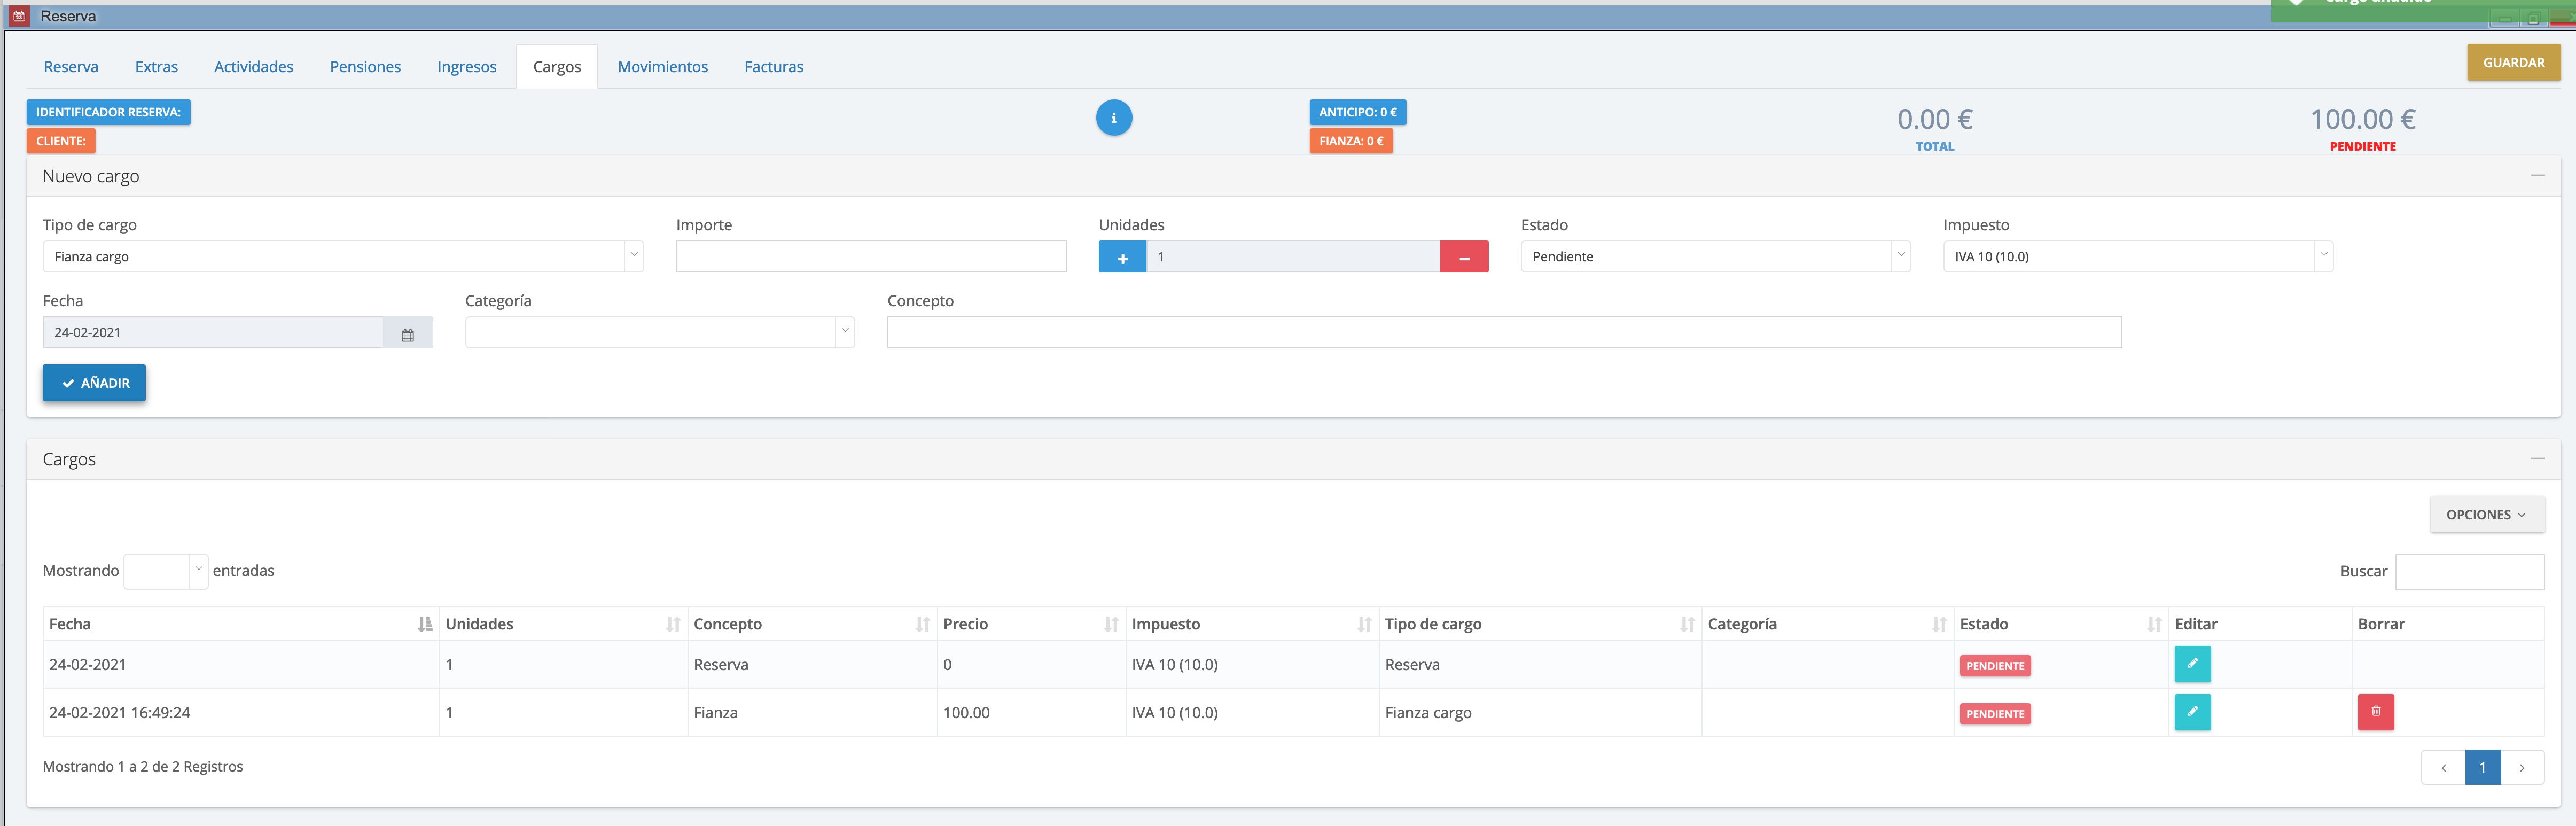Open the Fecha calendar picker icon
Image resolution: width=2576 pixels, height=826 pixels.
pyautogui.click(x=407, y=334)
